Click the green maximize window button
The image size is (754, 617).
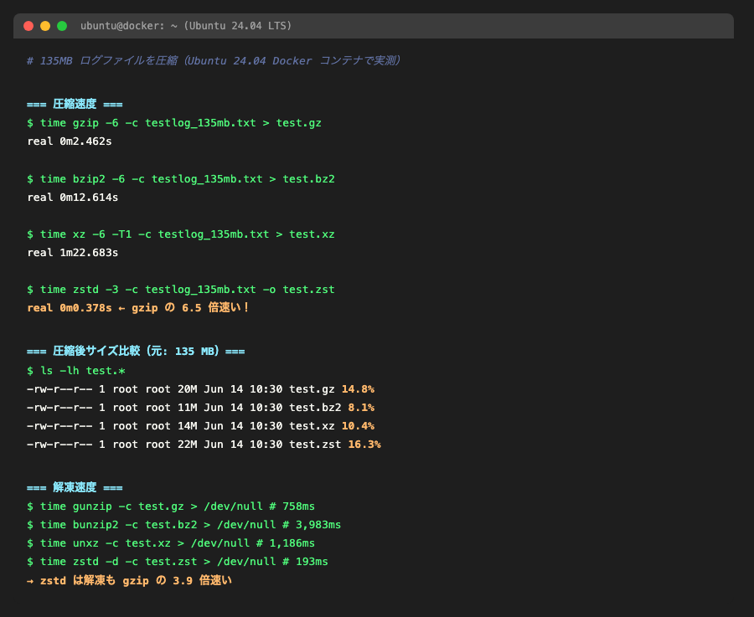62,26
